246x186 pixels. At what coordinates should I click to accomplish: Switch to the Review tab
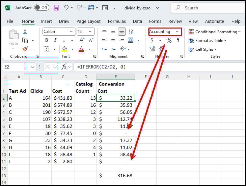point(175,21)
